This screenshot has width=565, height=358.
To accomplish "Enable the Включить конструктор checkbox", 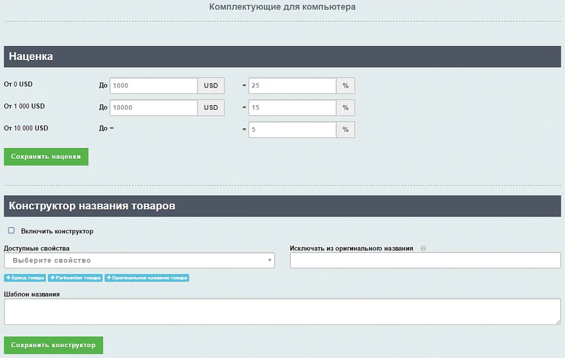I will point(11,231).
